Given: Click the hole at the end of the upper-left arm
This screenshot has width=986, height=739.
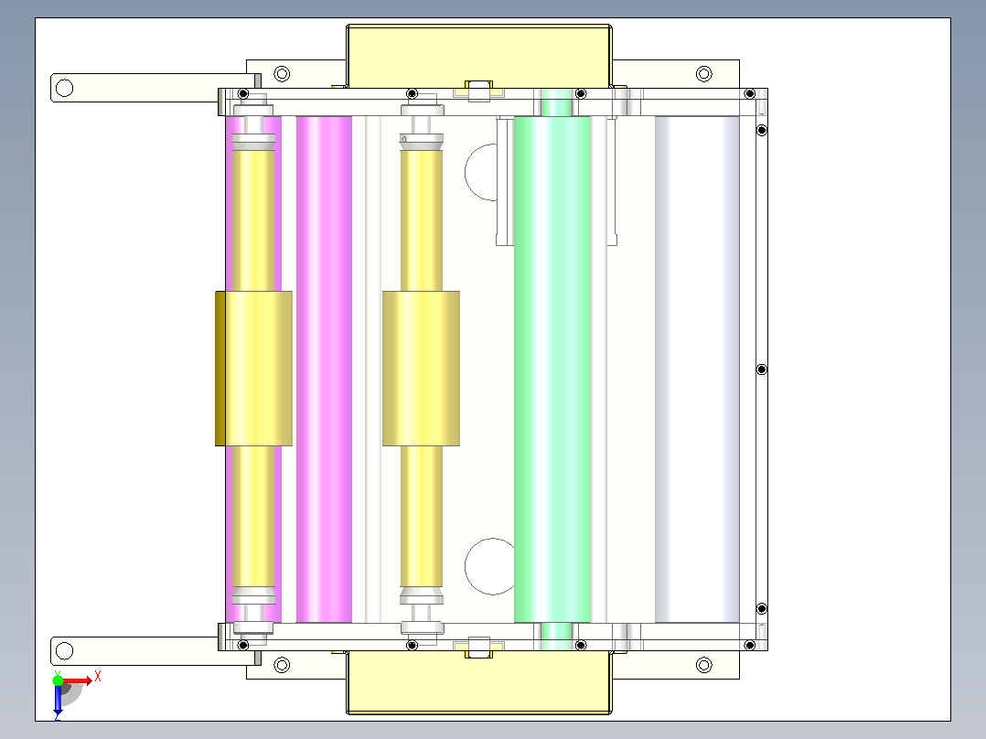Looking at the screenshot, I should coord(64,88).
